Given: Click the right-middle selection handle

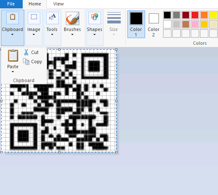Looking at the screenshot, I should coord(117,101).
